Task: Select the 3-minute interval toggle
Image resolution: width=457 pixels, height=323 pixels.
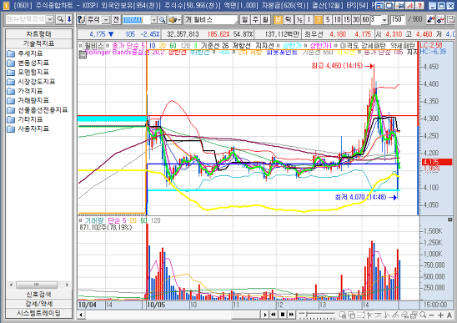Action: (319, 20)
